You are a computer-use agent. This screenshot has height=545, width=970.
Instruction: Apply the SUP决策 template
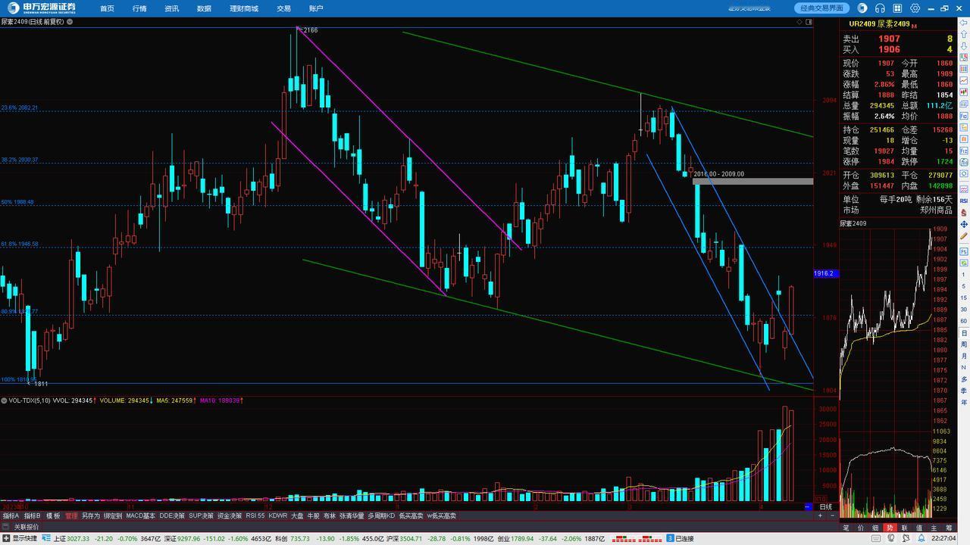(x=202, y=515)
